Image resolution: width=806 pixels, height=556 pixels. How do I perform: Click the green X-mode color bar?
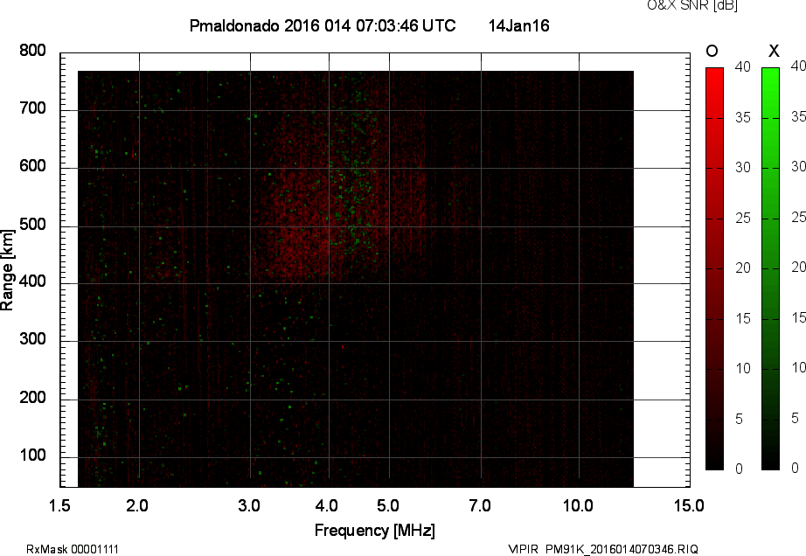tap(770, 268)
